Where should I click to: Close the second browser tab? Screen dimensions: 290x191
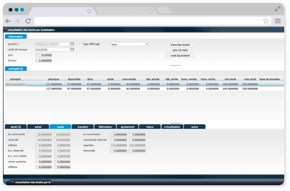coord(151,11)
